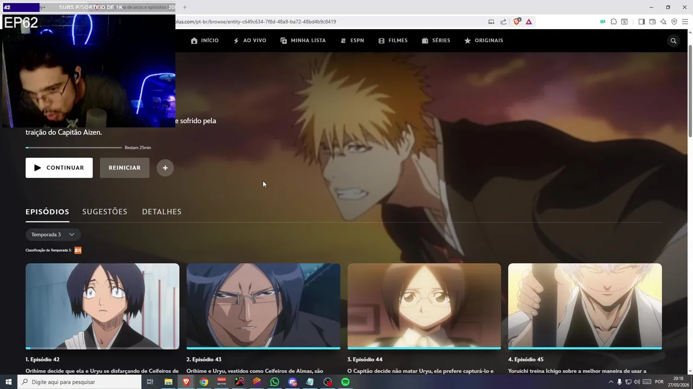Open the Ao Vivo live section
Image resolution: width=693 pixels, height=389 pixels.
pyautogui.click(x=250, y=41)
